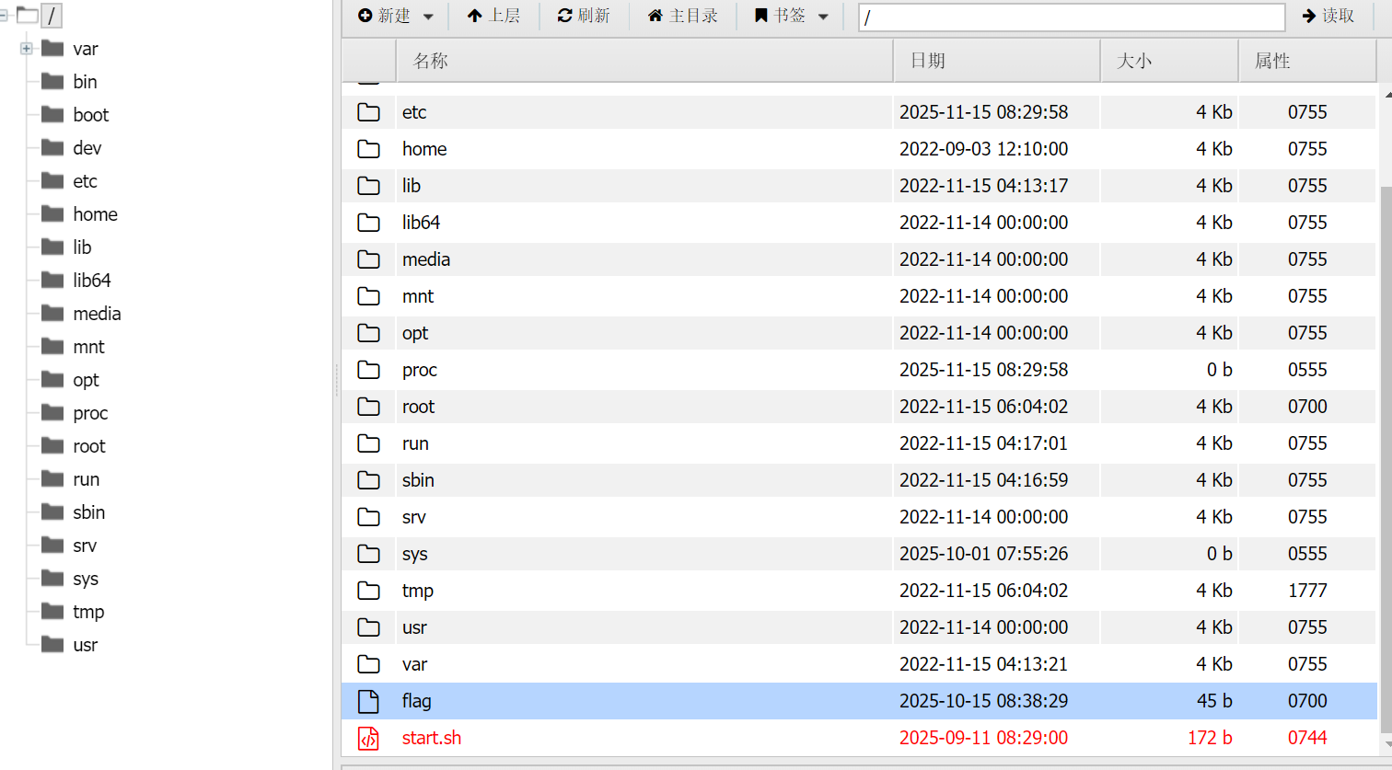This screenshot has width=1392, height=770.
Task: Sort files by 名称 column header
Action: click(644, 61)
